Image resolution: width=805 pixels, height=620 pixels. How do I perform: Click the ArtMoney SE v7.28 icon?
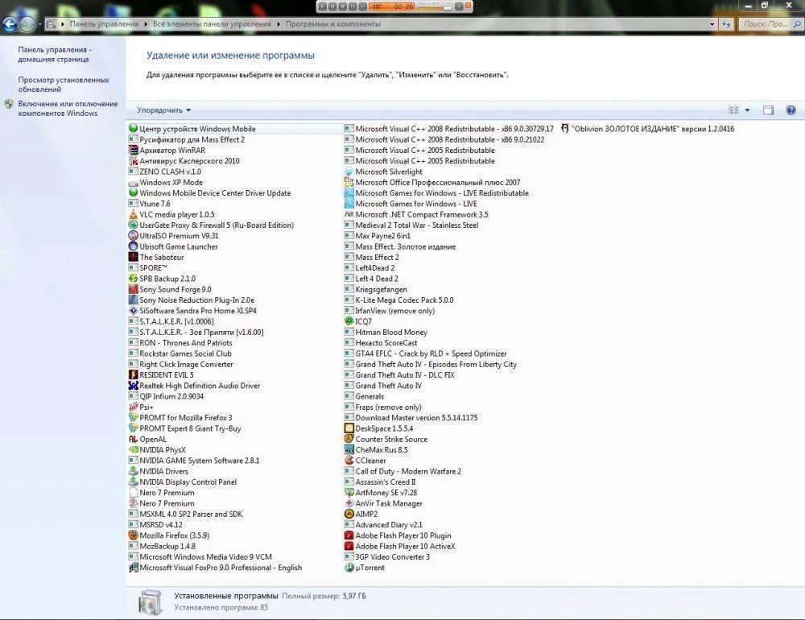tap(349, 493)
